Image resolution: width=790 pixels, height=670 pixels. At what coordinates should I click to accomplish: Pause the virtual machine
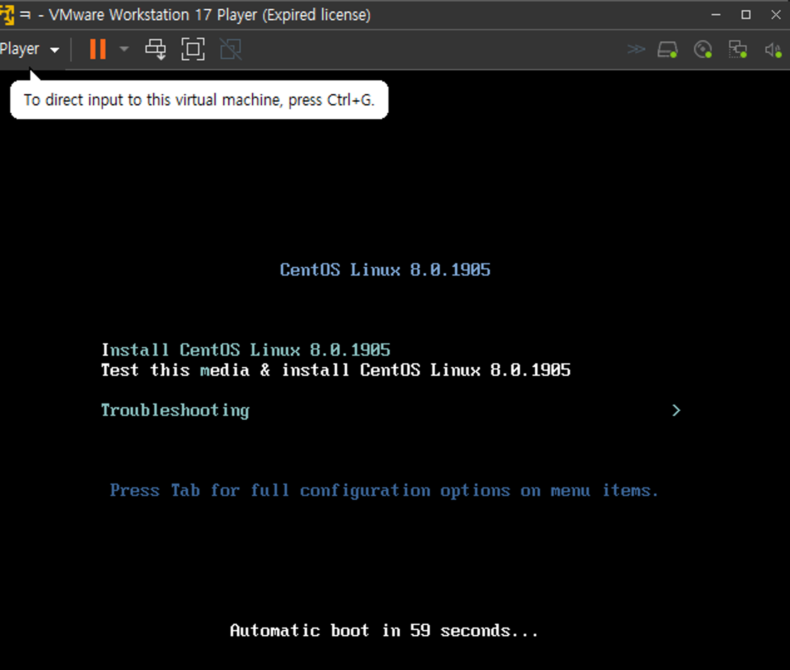tap(98, 49)
